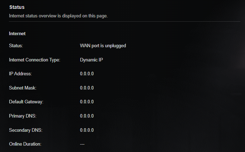Select the Primary DNS value 0.0.0.0
This screenshot has height=152, width=245.
point(87,116)
